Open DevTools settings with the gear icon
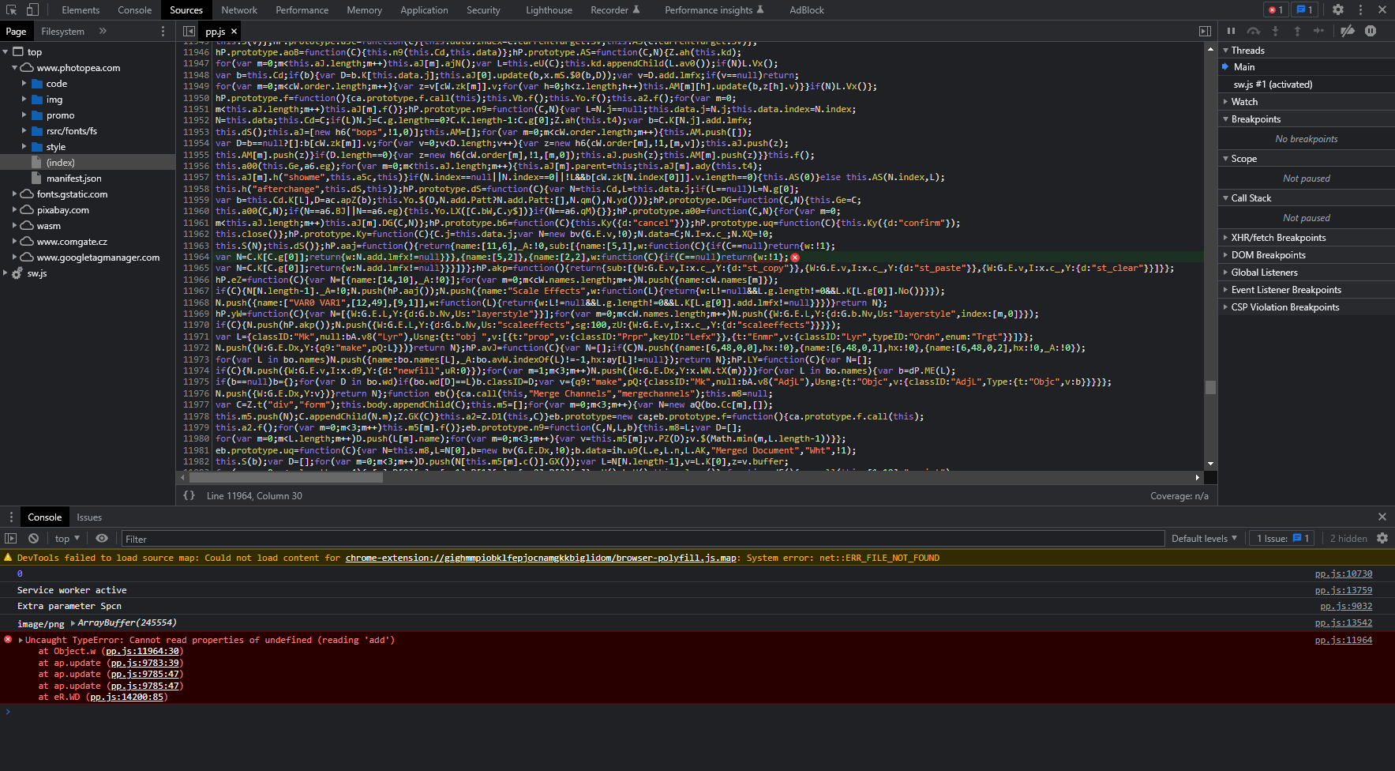 pos(1337,9)
